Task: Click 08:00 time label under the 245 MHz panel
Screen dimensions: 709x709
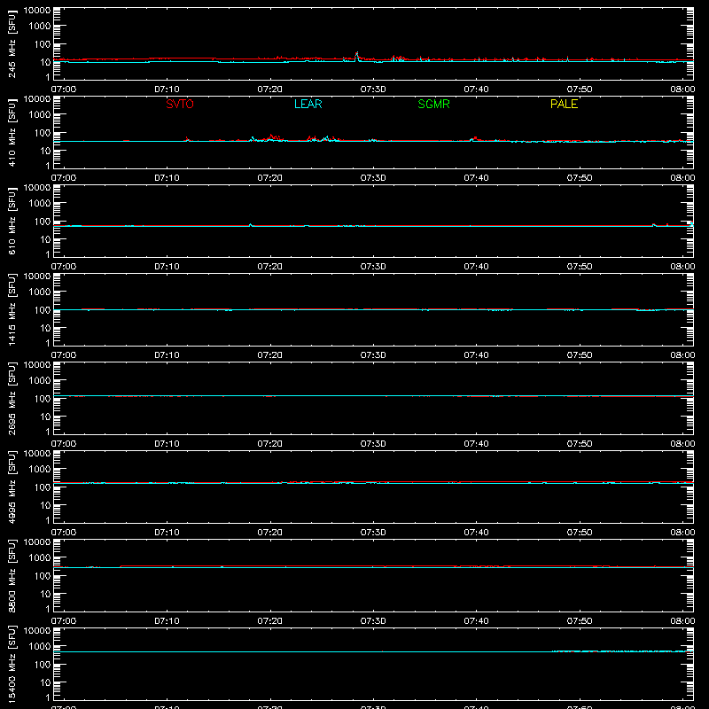Action: [x=682, y=90]
